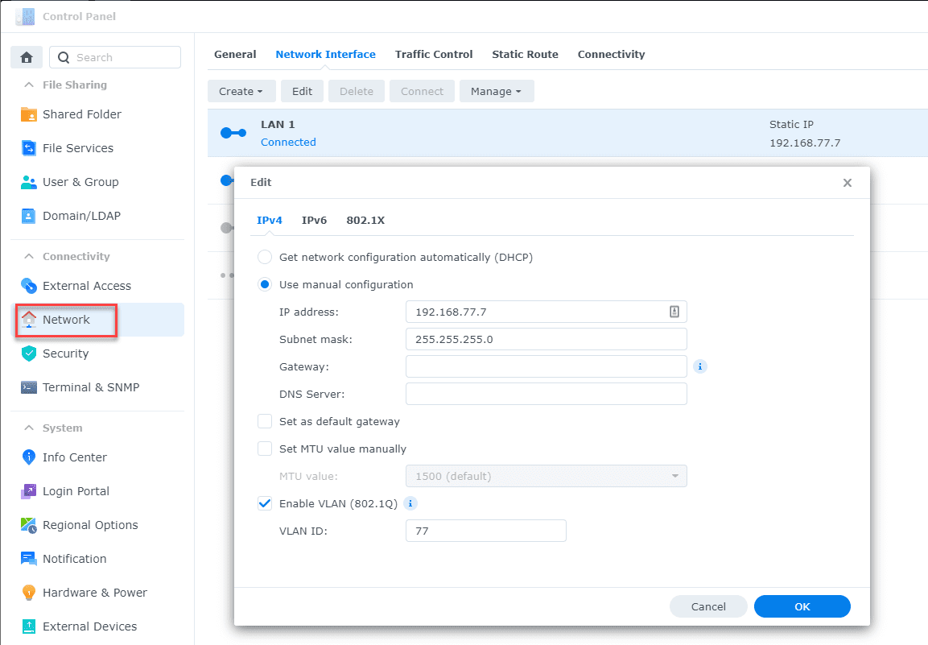Click the Home icon button
This screenshot has width=928, height=645.
click(x=26, y=57)
